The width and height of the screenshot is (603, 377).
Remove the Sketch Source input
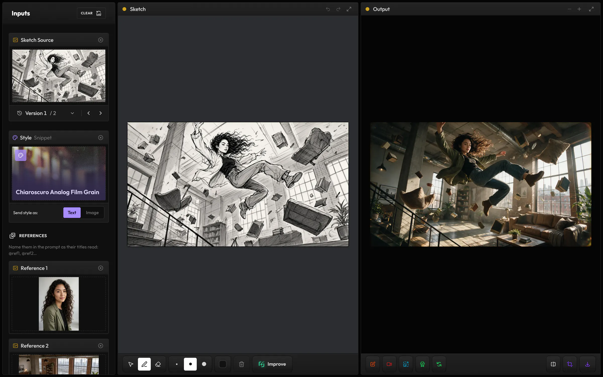point(100,40)
